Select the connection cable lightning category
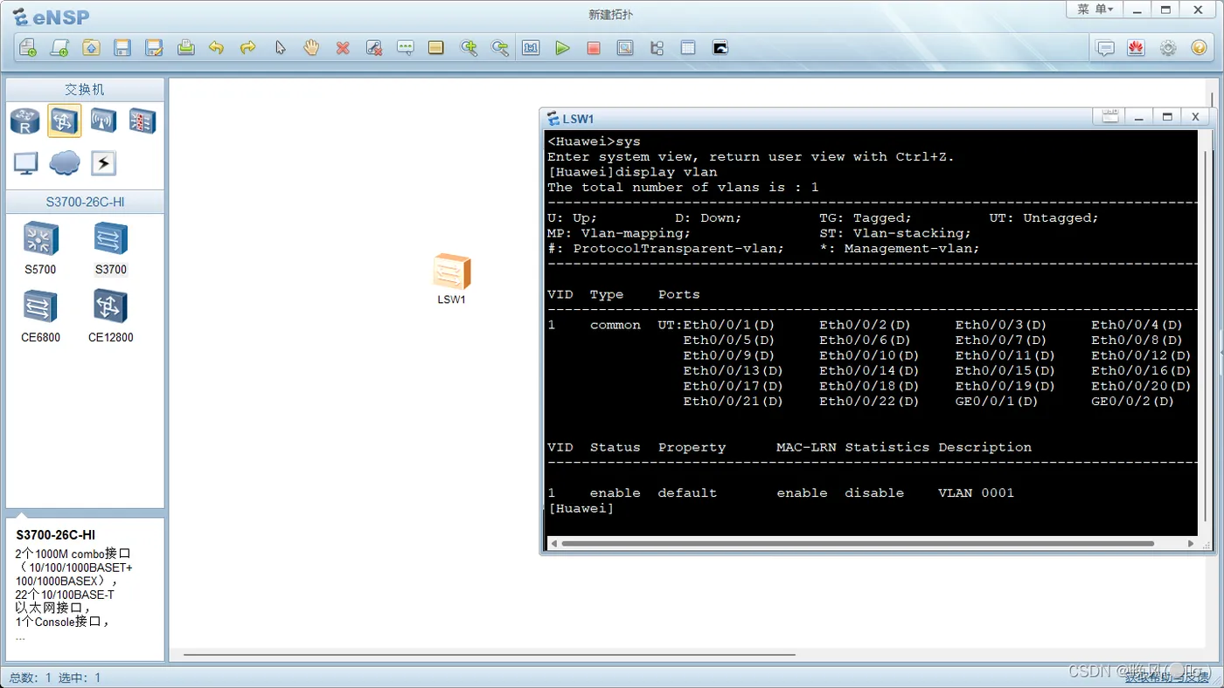Screen dimensions: 1224x688 coord(103,162)
